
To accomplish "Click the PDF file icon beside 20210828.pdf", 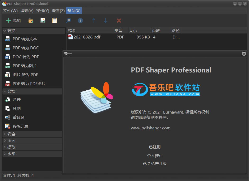I will click(70, 37).
